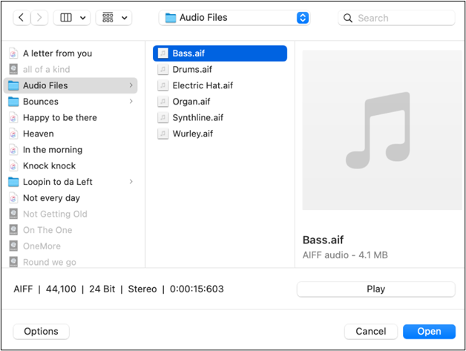
Task: Click the 44,100 sample rate value
Action: click(61, 289)
